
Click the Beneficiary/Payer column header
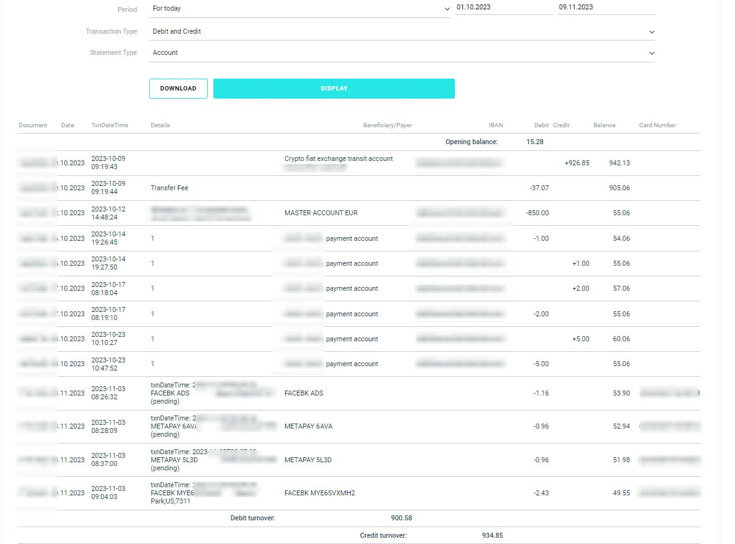click(387, 125)
